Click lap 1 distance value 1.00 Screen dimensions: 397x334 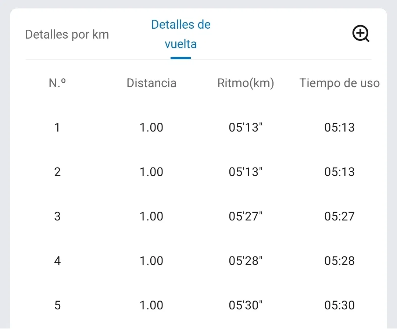click(x=151, y=128)
